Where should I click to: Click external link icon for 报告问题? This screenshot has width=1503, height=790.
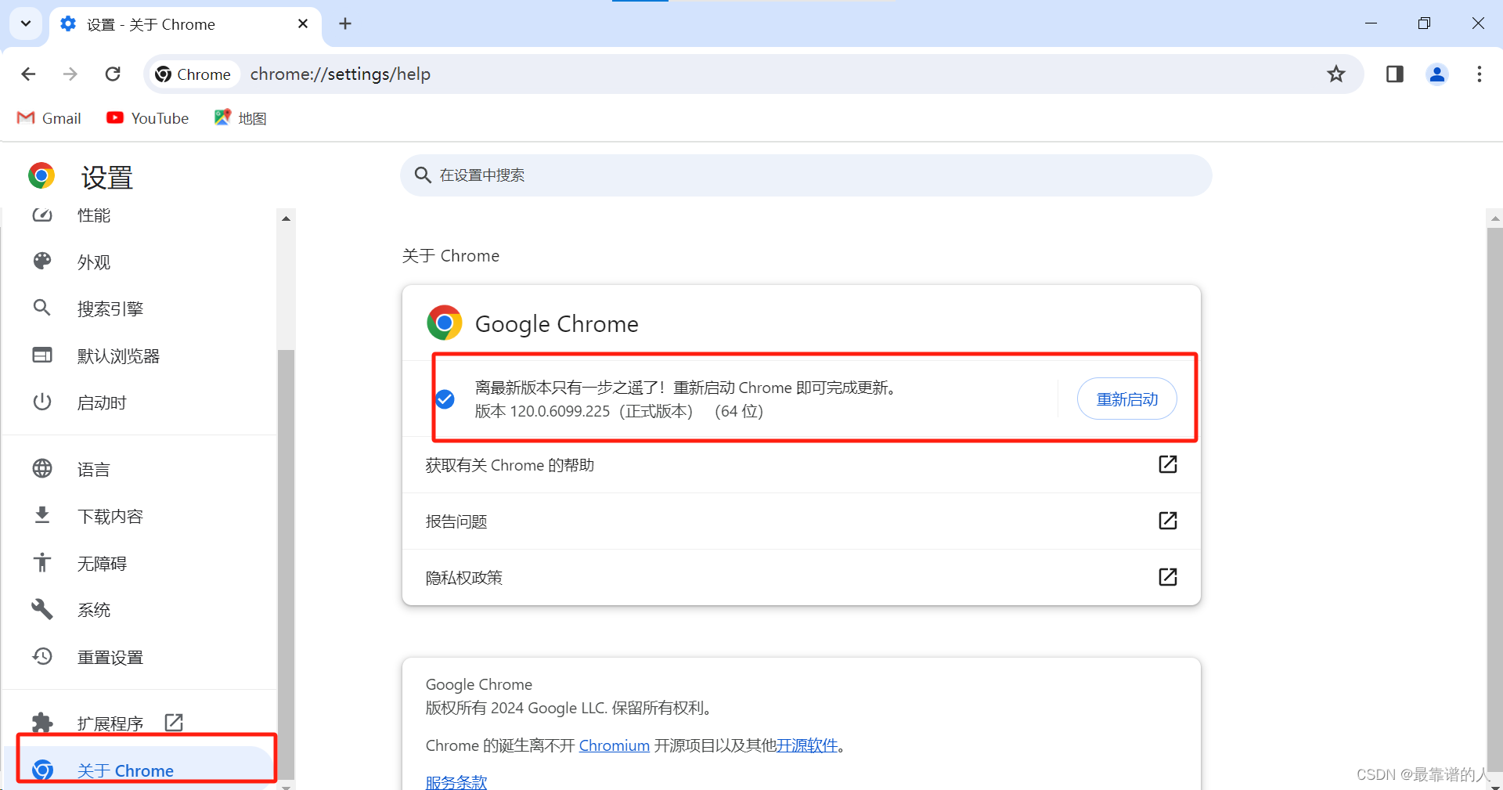[x=1167, y=521]
